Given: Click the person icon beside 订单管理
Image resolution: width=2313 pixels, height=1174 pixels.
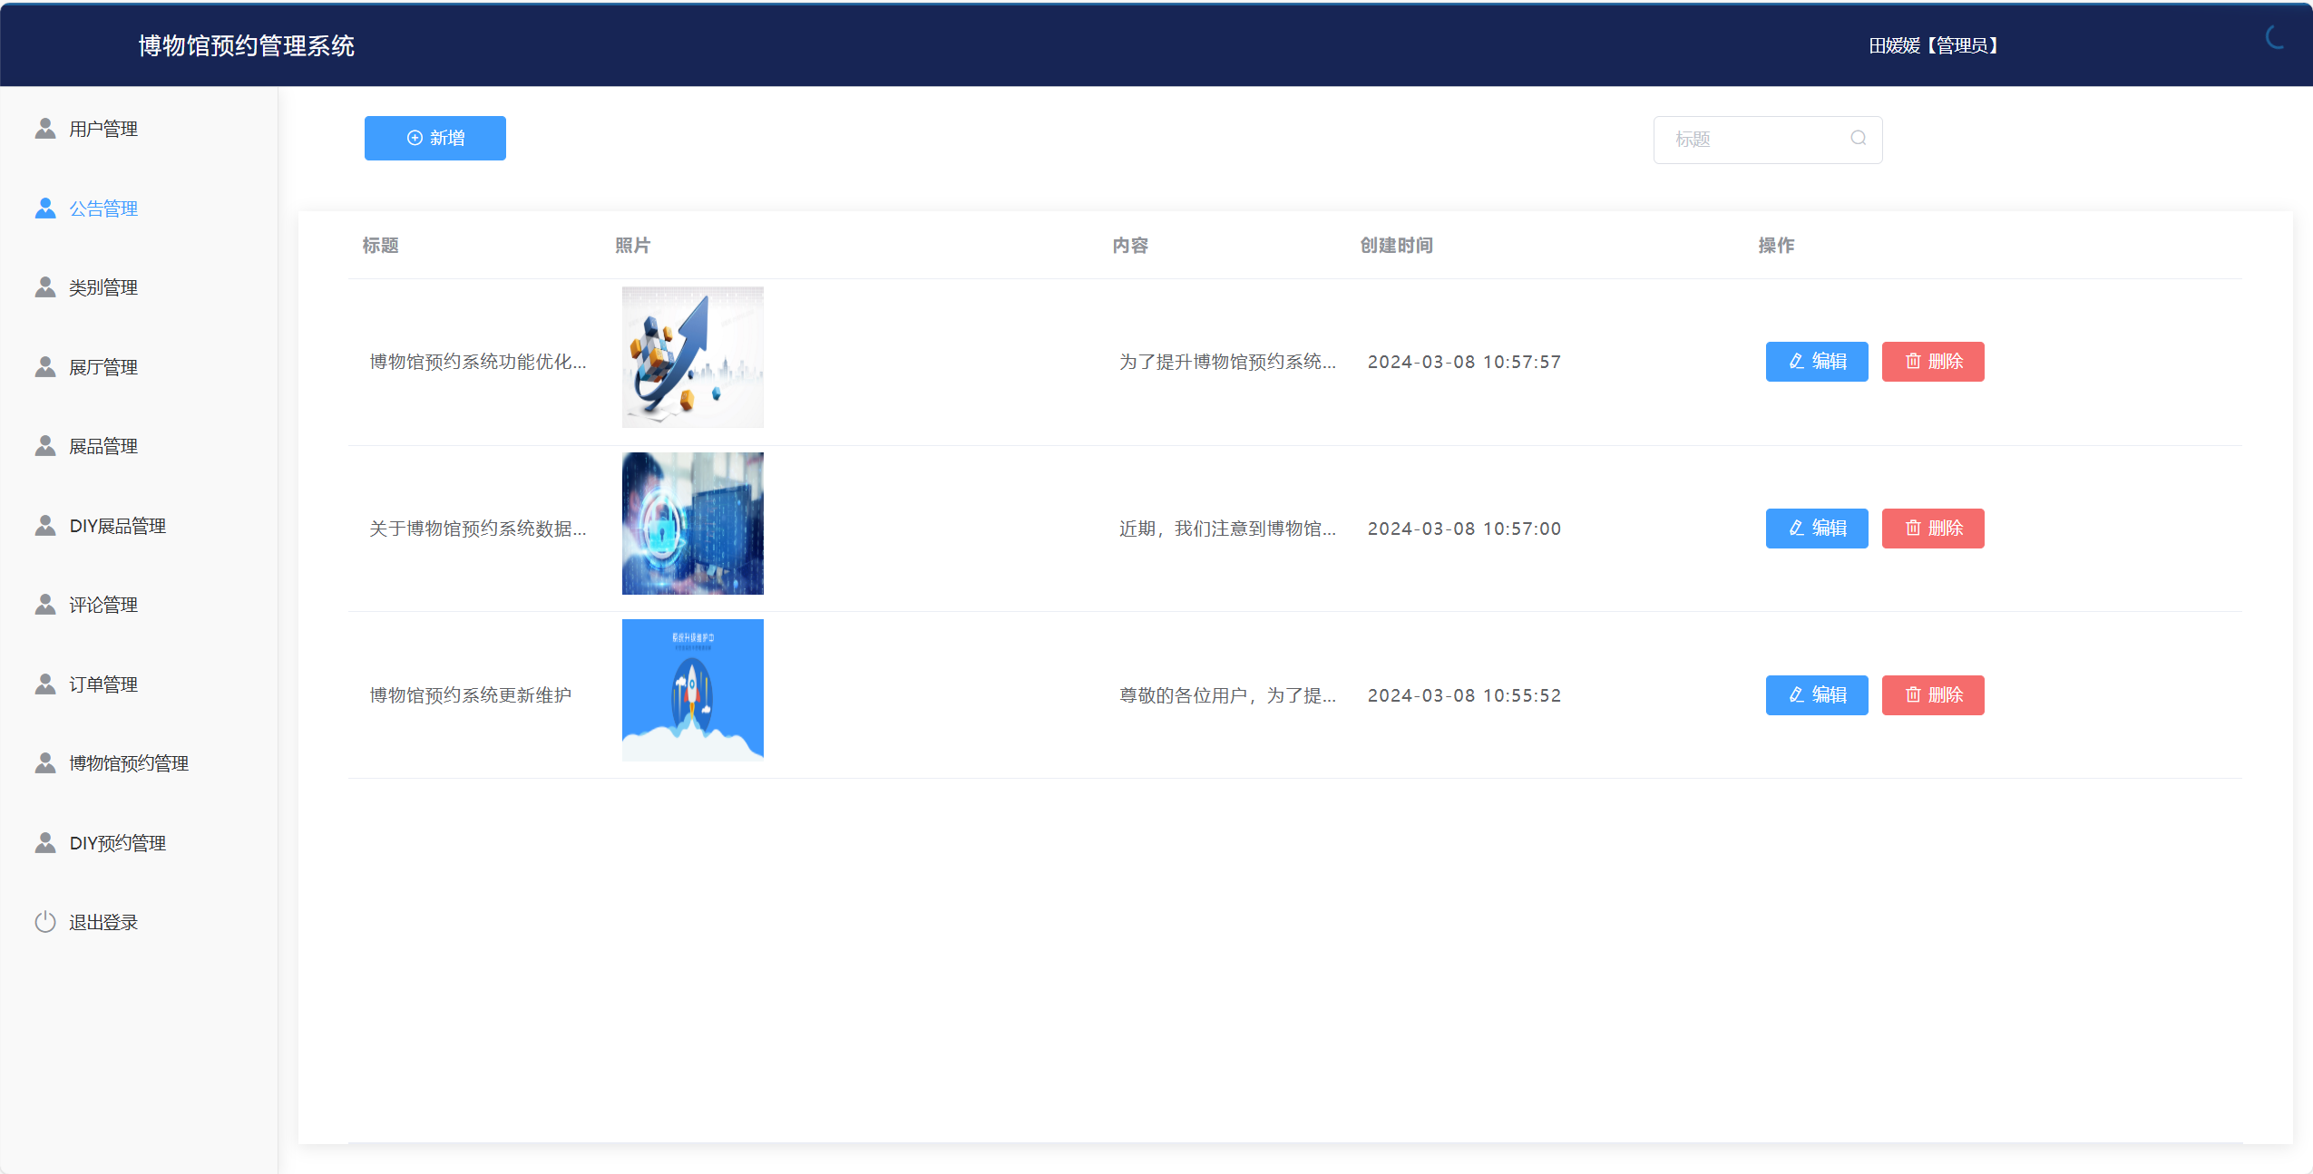Looking at the screenshot, I should [45, 684].
